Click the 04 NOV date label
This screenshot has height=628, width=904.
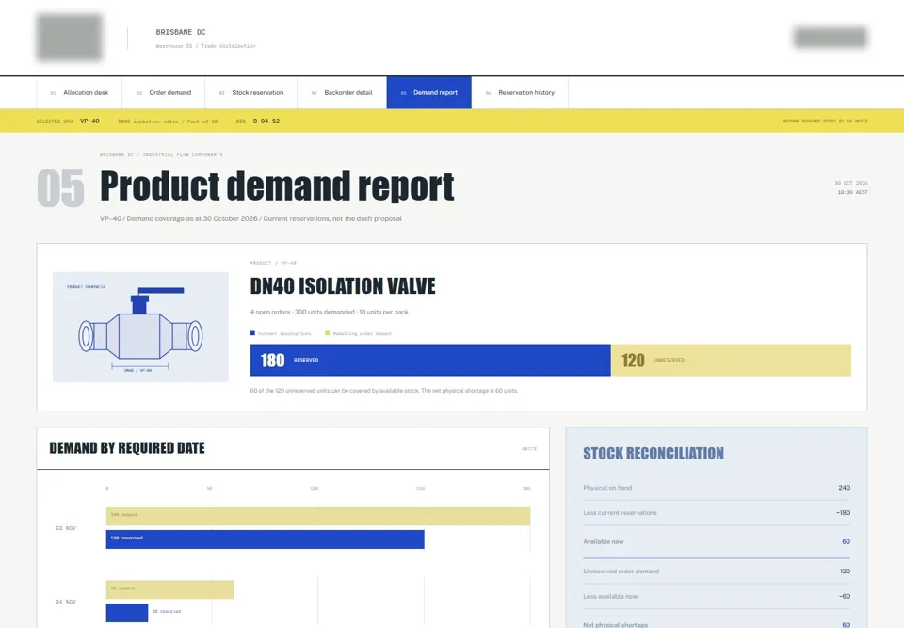(66, 602)
